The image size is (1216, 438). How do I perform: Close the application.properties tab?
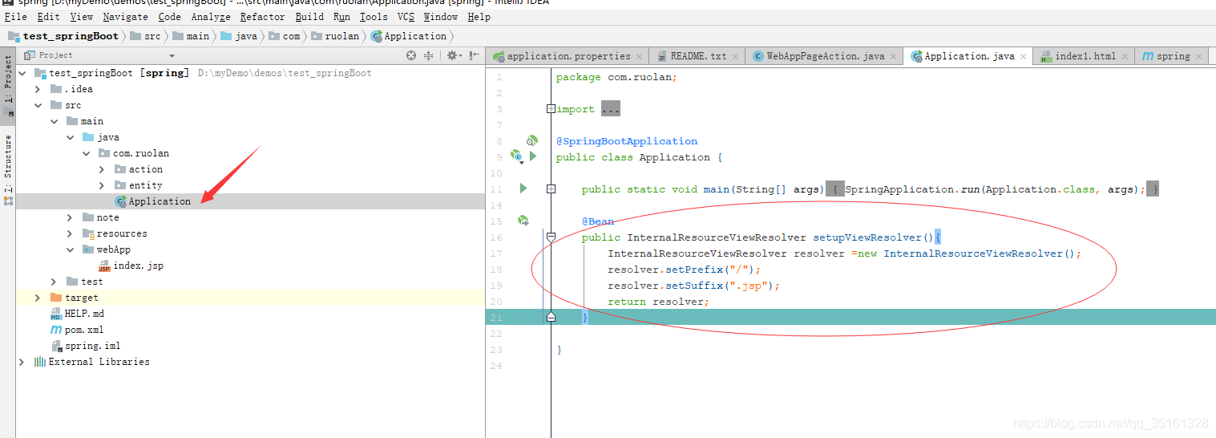(639, 56)
